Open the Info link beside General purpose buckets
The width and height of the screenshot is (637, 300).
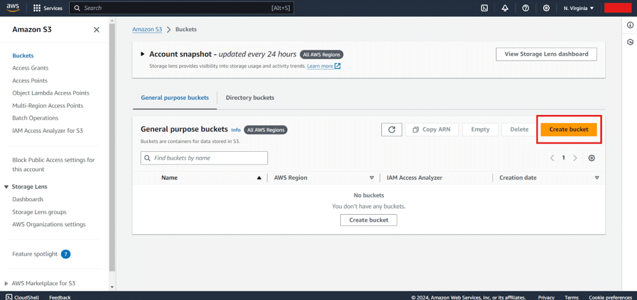[x=236, y=130]
